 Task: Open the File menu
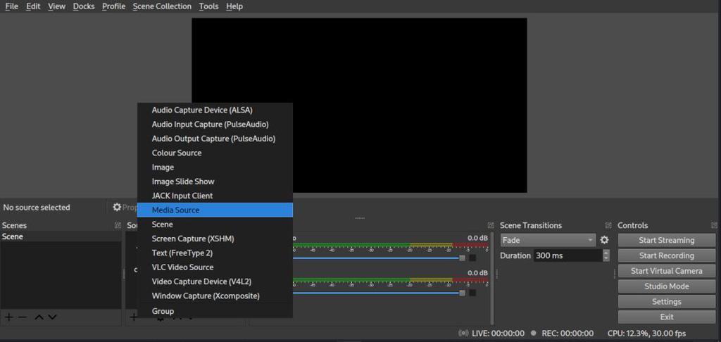pyautogui.click(x=11, y=6)
